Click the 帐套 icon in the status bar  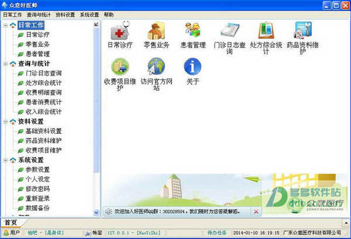pos(88,233)
